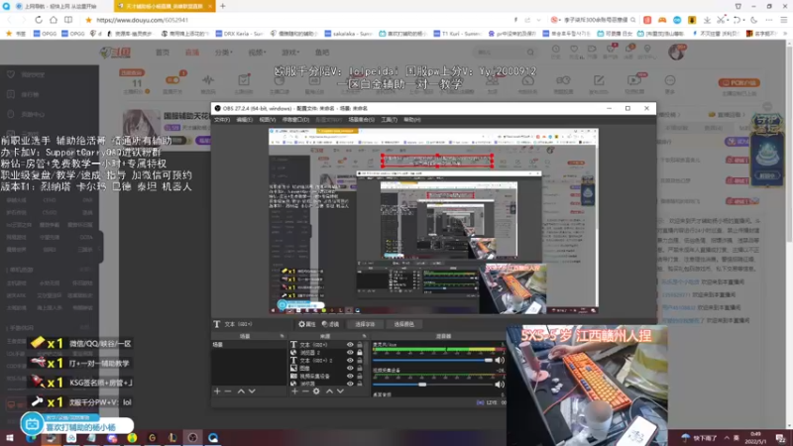Open the OBS 工具(T) menu
The width and height of the screenshot is (793, 446).
[389, 120]
